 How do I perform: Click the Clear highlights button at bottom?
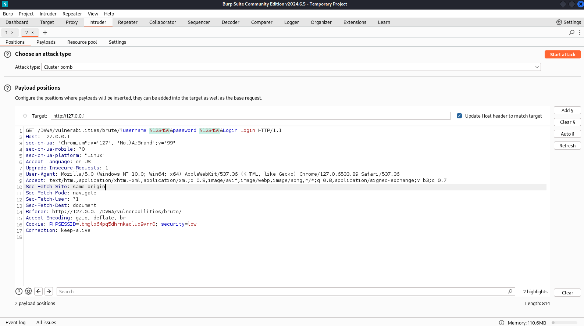(567, 293)
